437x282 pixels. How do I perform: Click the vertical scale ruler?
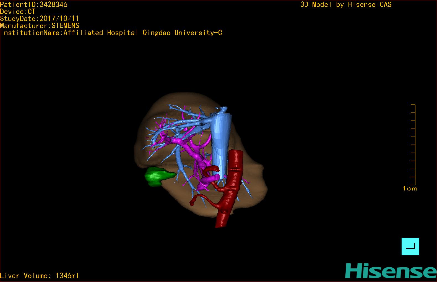pyautogui.click(x=413, y=145)
